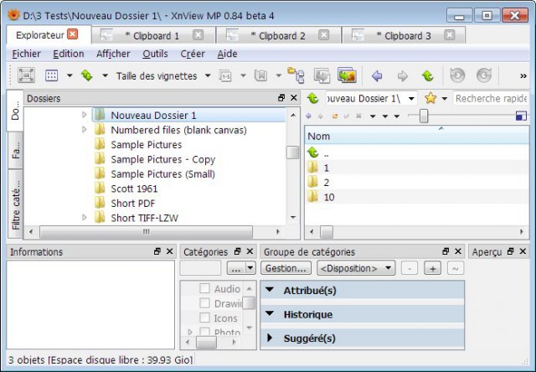
Task: Click the favorites star icon
Action: point(430,99)
